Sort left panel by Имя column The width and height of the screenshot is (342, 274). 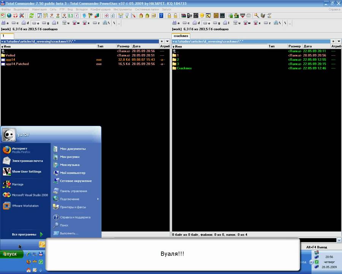(x=49, y=46)
